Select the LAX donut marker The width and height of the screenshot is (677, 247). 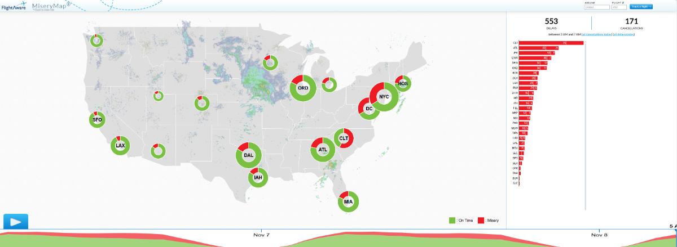click(120, 145)
